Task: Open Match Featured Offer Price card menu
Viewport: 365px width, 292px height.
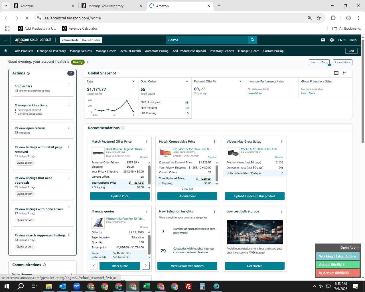Action: (147, 141)
